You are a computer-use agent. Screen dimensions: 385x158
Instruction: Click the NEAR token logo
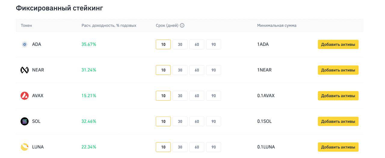[24, 70]
